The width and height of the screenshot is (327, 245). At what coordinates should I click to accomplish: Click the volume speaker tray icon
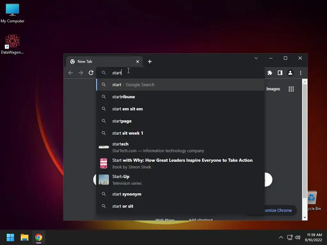[298, 237]
